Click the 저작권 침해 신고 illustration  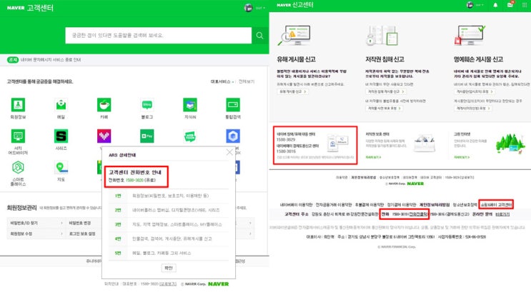pyautogui.click(x=382, y=36)
